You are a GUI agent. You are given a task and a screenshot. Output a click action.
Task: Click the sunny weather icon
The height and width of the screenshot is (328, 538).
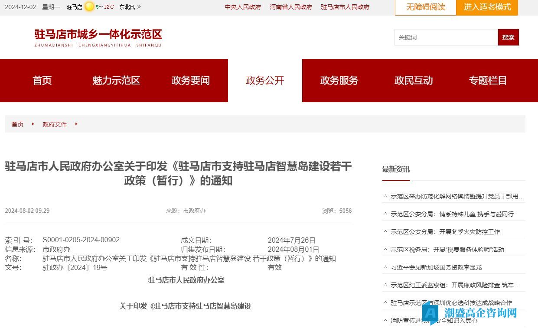click(x=89, y=7)
